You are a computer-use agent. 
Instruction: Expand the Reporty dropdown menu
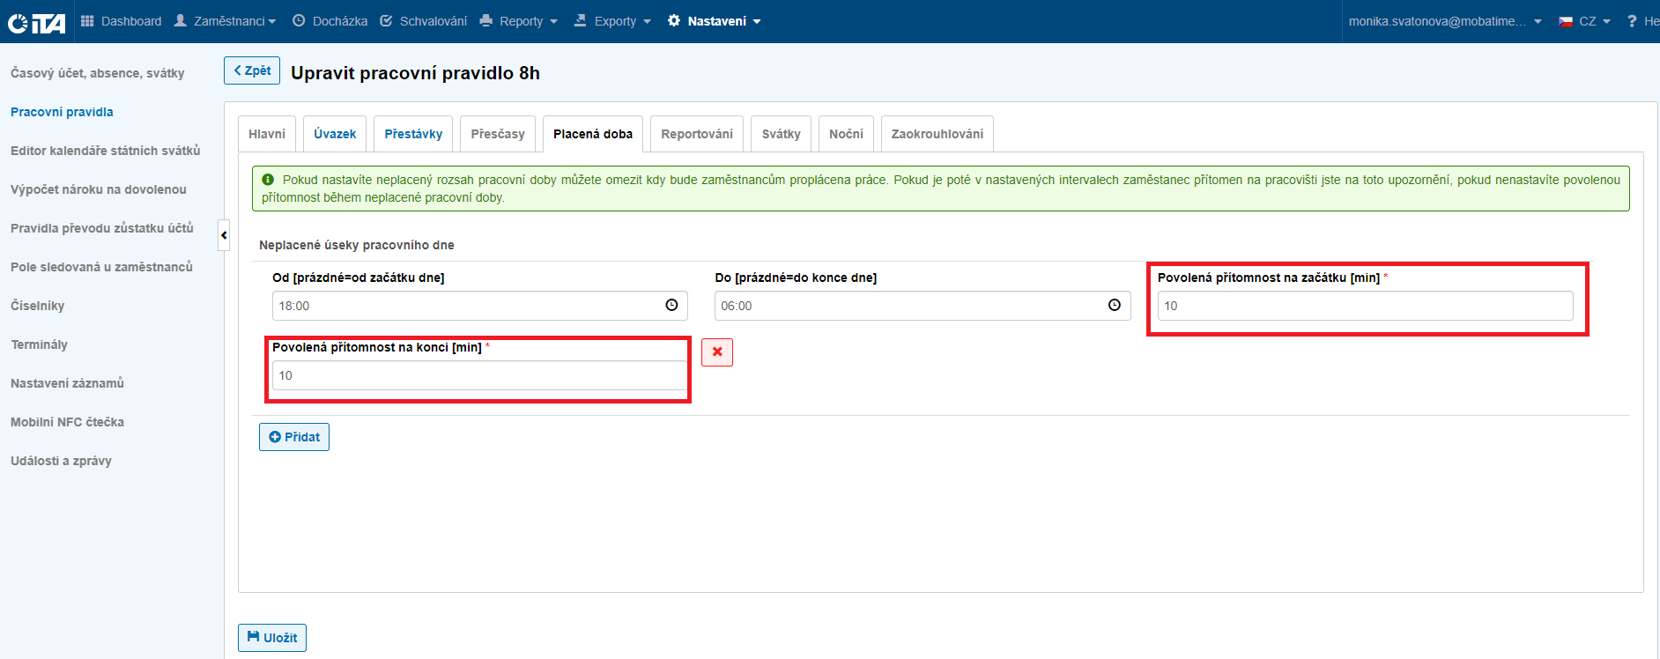point(519,21)
